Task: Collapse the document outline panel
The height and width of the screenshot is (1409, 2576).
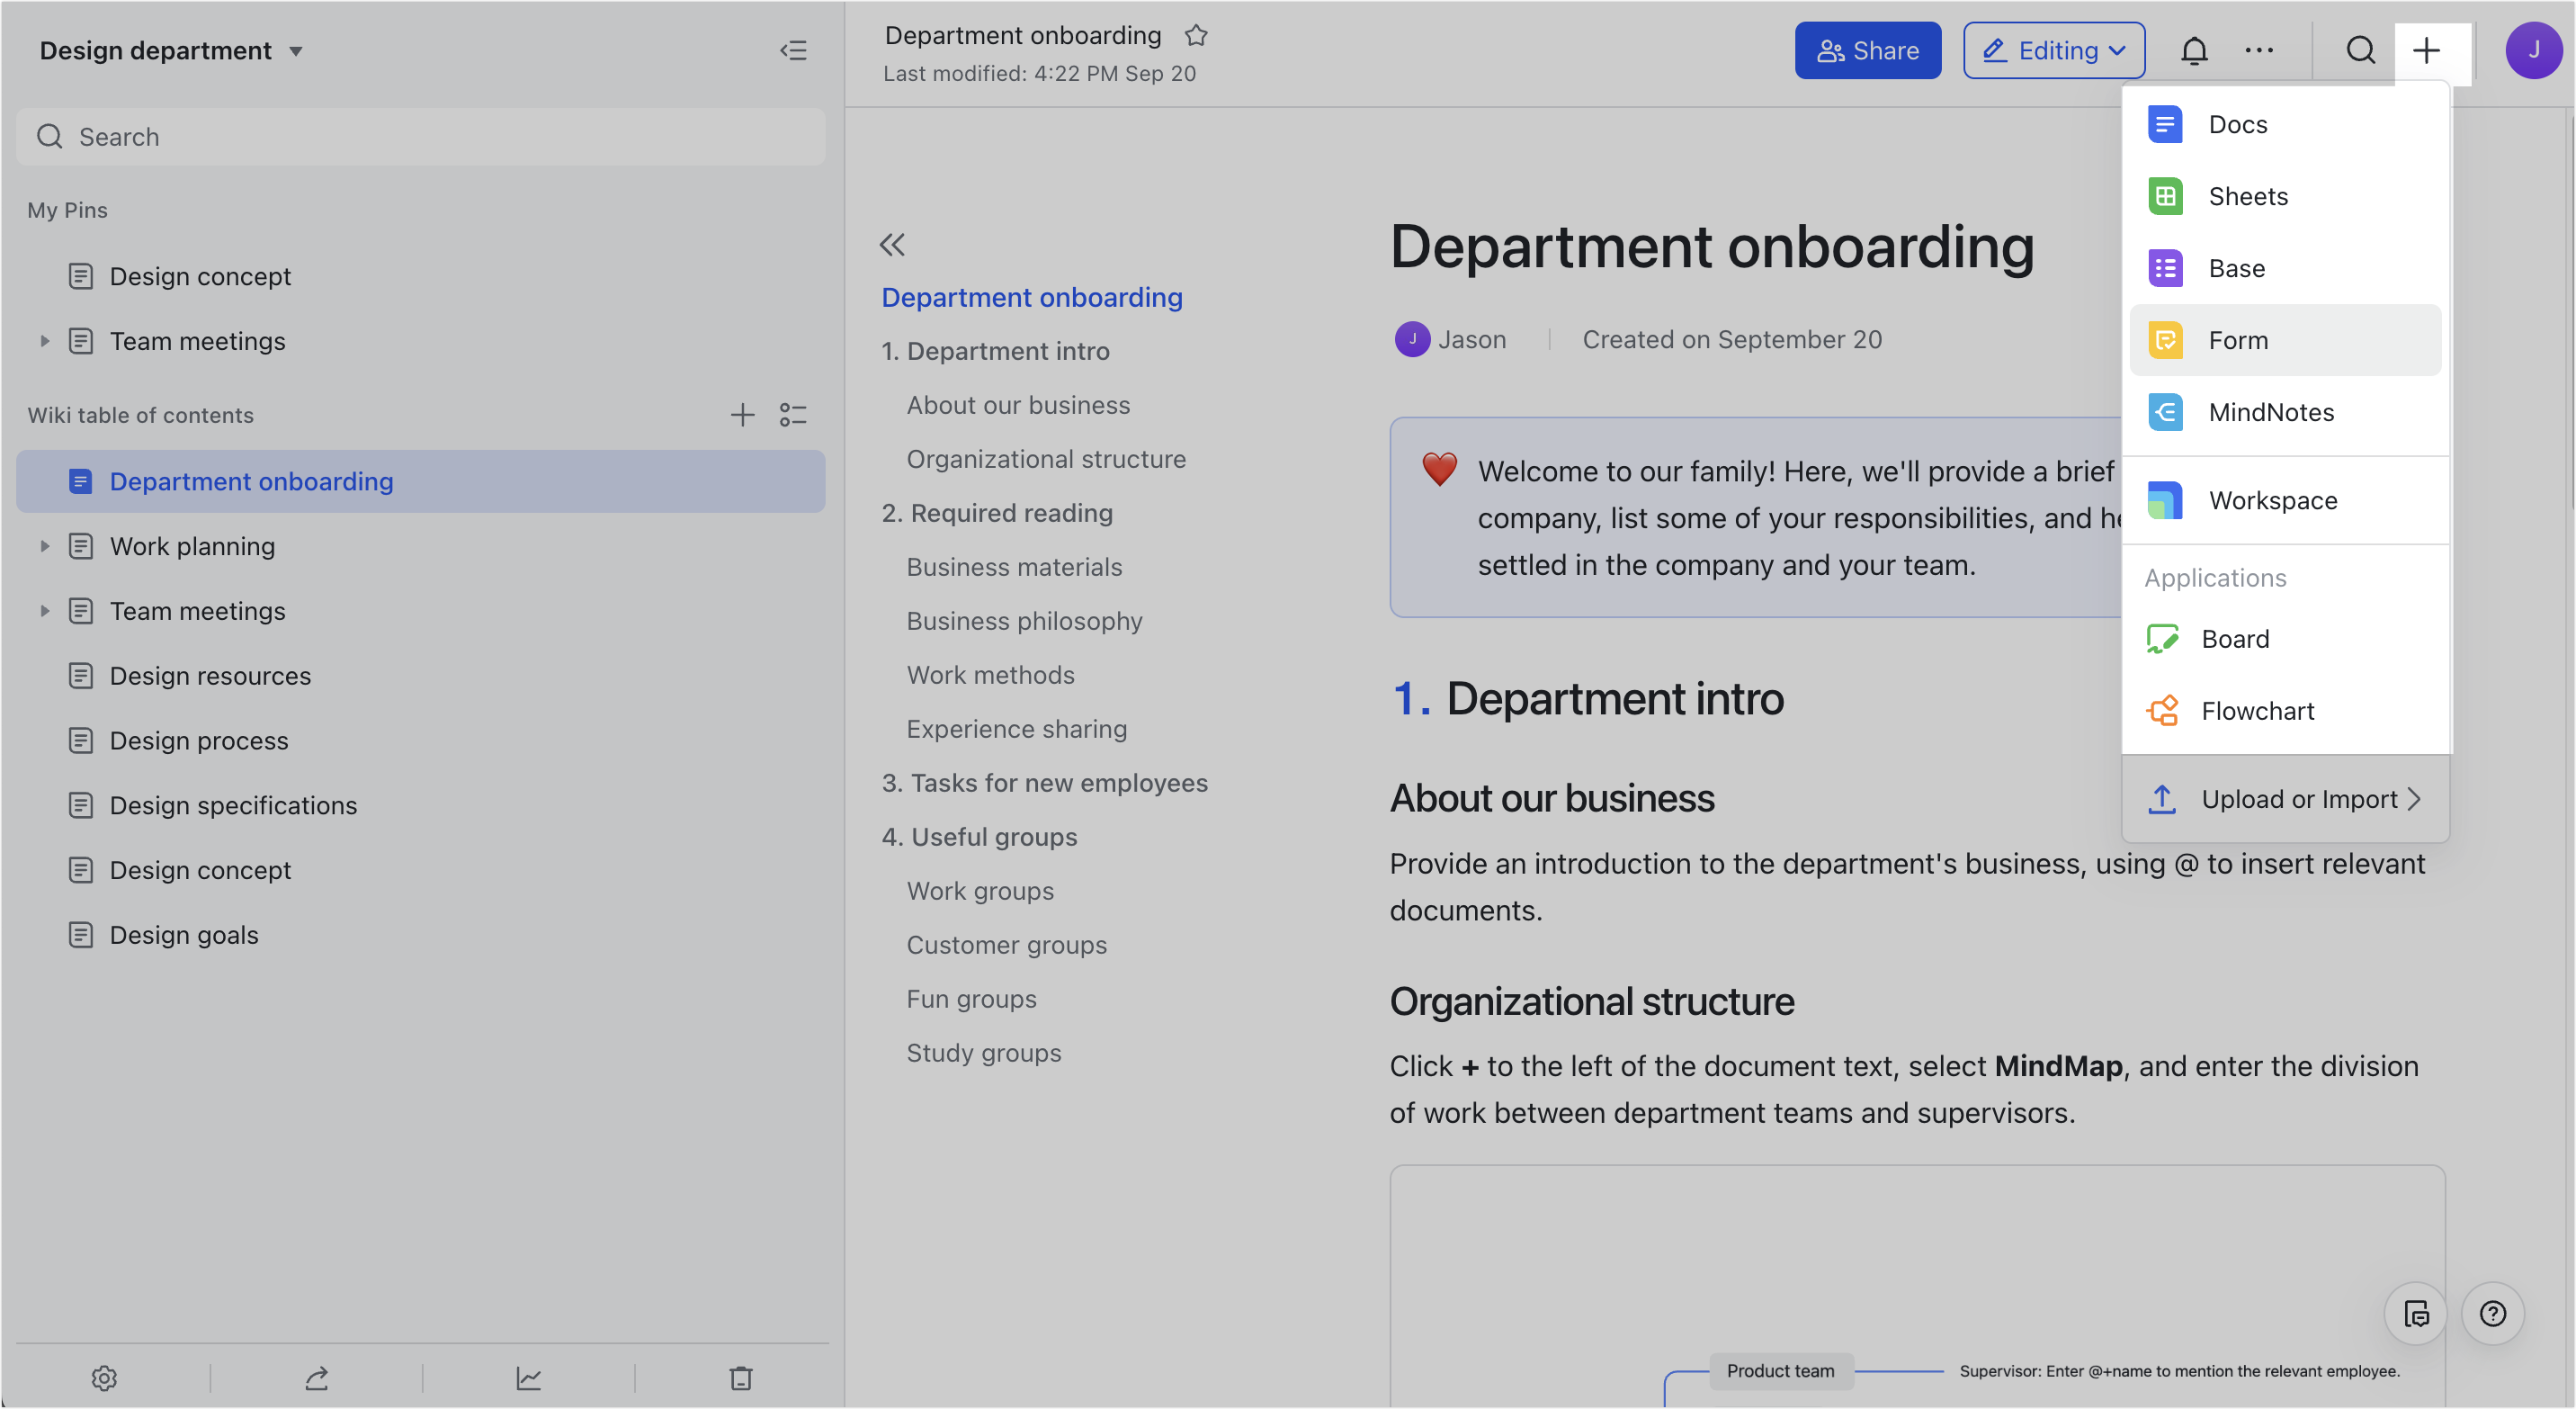Action: click(892, 245)
